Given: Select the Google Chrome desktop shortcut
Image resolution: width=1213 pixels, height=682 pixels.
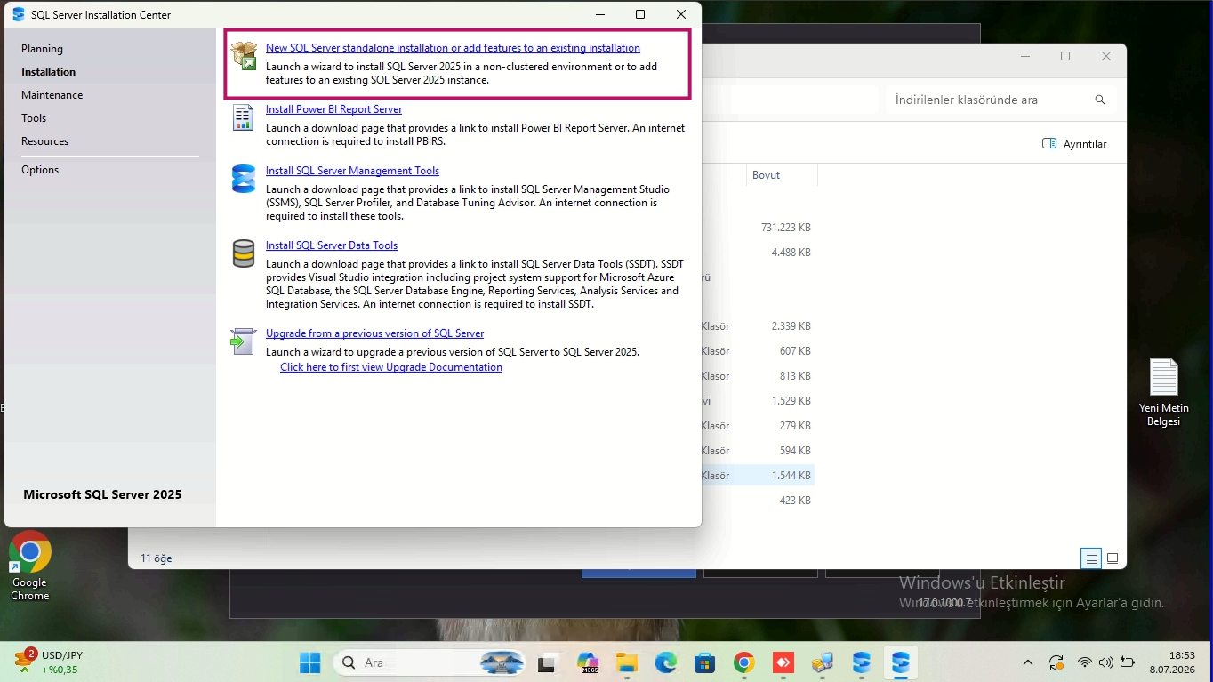Looking at the screenshot, I should coord(30,566).
